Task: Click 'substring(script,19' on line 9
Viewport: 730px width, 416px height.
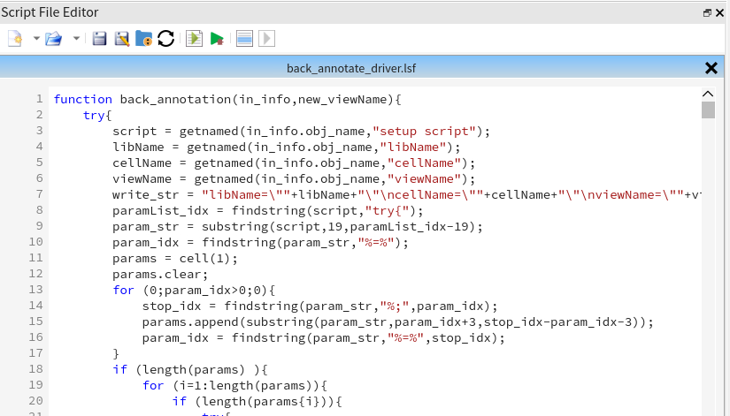Action: coord(274,226)
